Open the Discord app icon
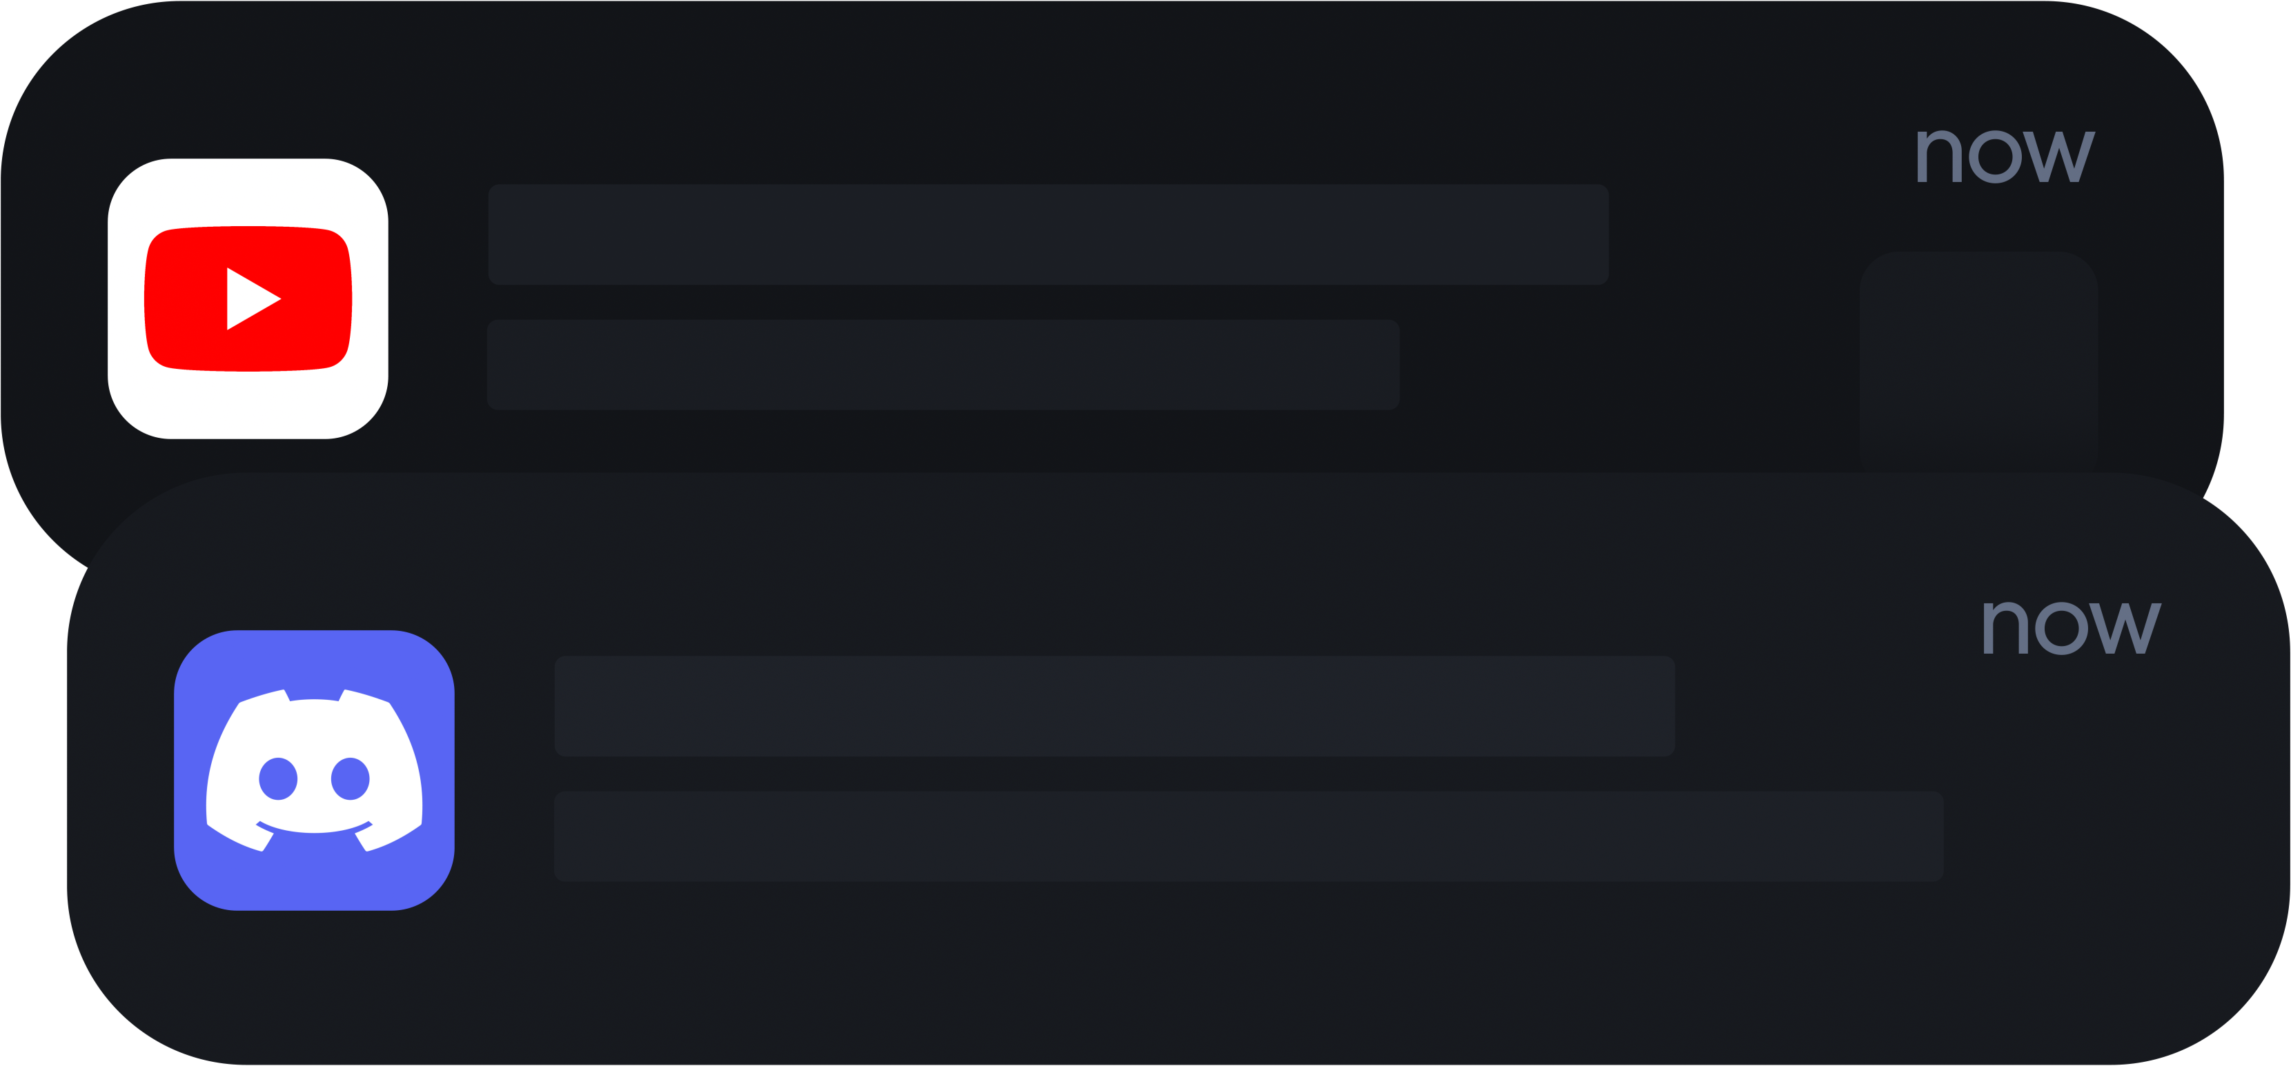This screenshot has width=2291, height=1066. point(314,770)
